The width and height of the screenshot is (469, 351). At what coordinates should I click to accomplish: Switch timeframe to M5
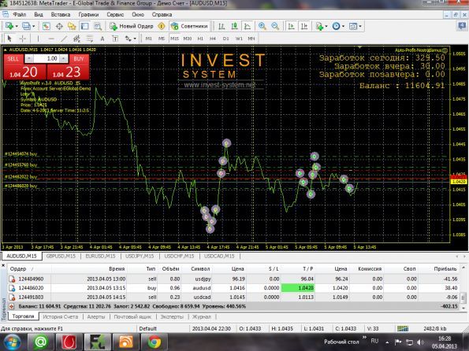pos(162,39)
